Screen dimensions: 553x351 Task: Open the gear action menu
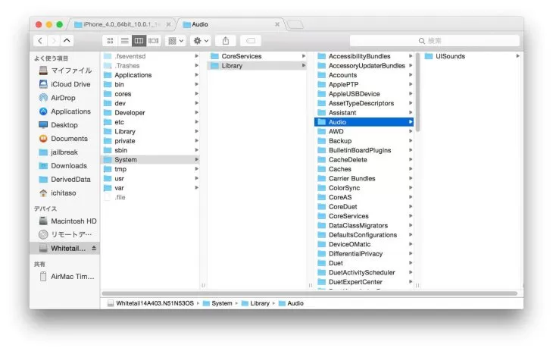[x=201, y=41]
